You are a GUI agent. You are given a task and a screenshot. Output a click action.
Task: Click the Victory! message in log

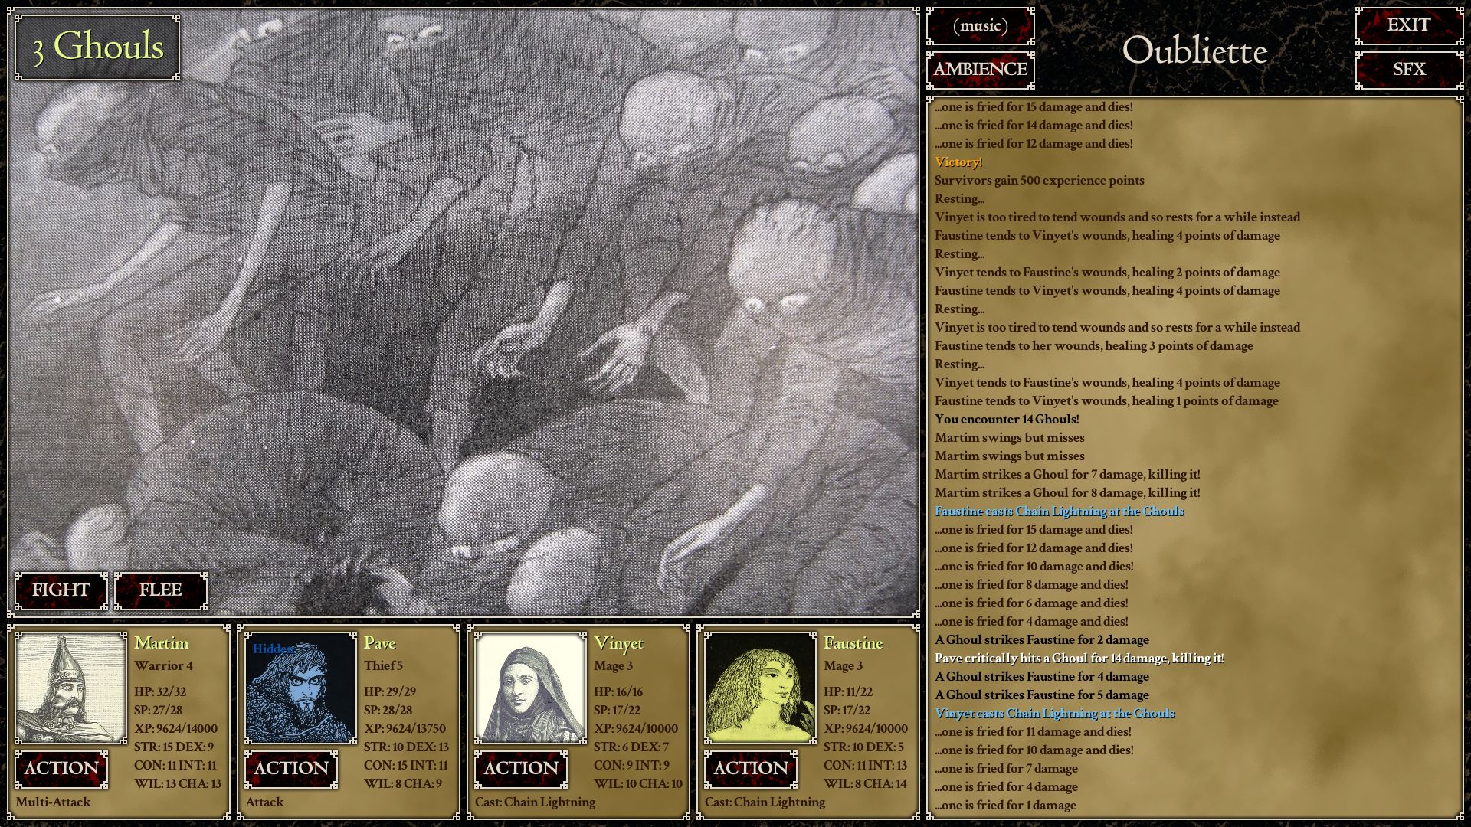tap(958, 162)
